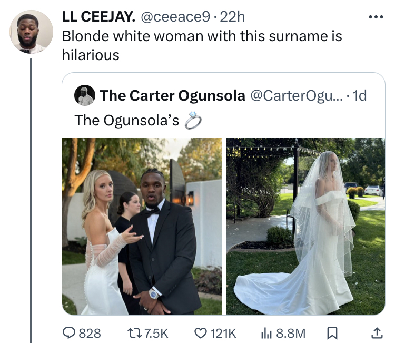
Task: Open LL CEEJAY's profile picture
Action: tap(31, 32)
